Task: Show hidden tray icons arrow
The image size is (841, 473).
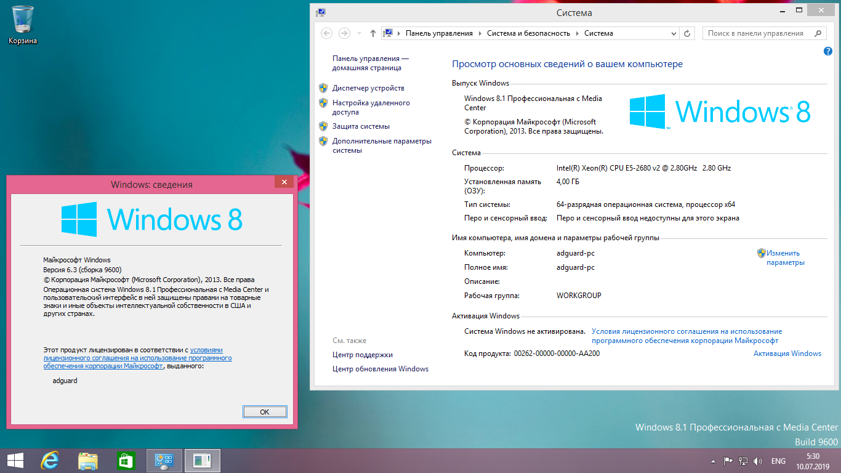Action: coord(713,461)
